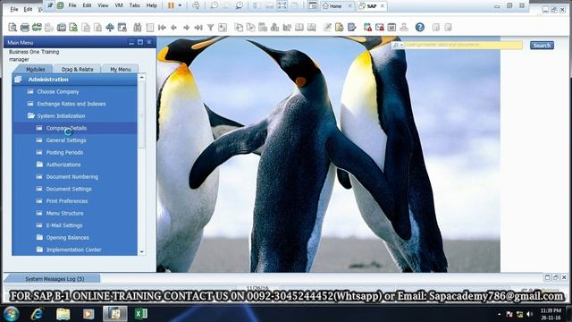The image size is (572, 322).
Task: Open Excel from the taskbar
Action: click(141, 314)
